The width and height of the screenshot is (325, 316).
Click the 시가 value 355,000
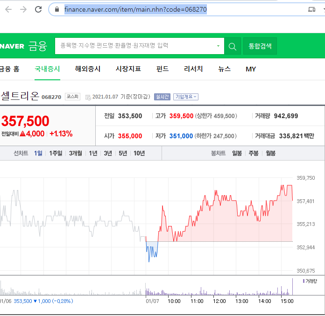(130, 136)
